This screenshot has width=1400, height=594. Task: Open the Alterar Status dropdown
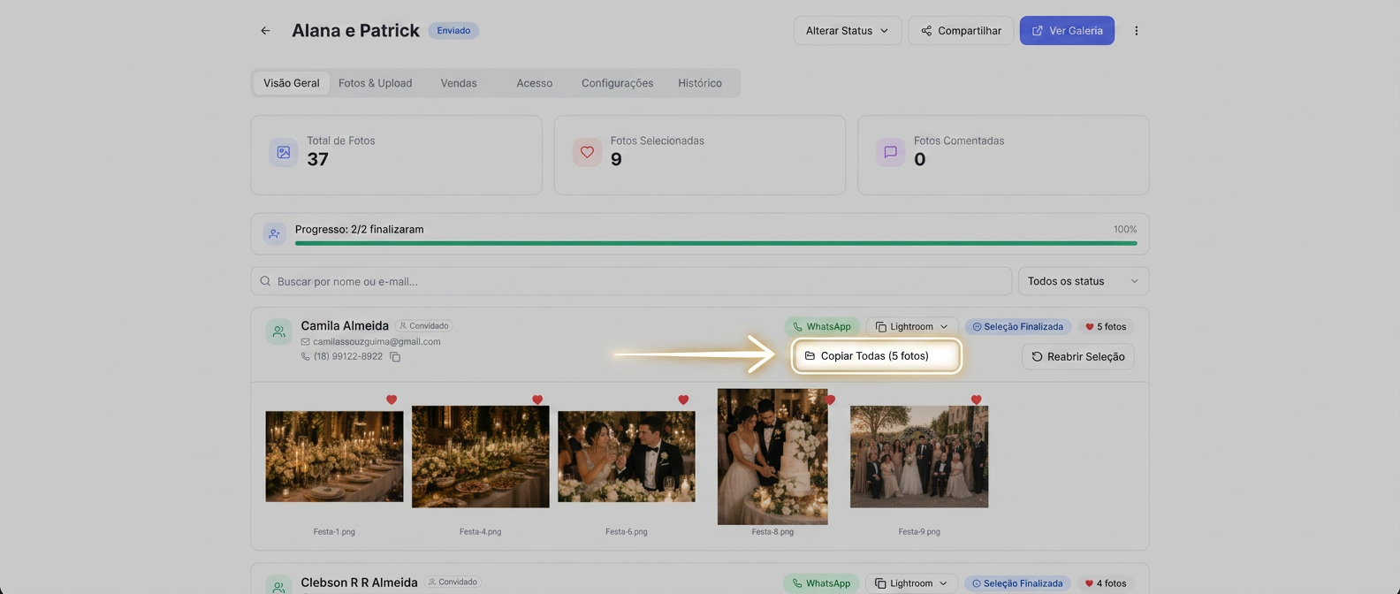[848, 31]
